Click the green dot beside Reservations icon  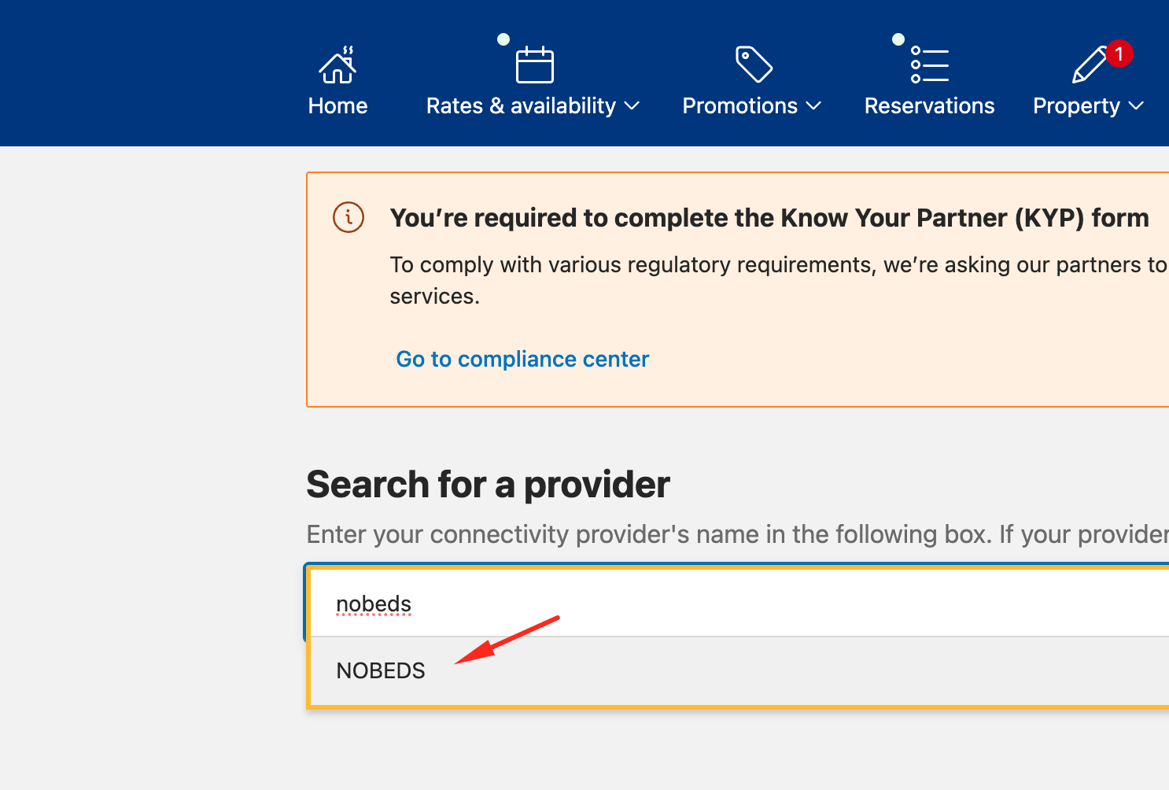coord(898,39)
